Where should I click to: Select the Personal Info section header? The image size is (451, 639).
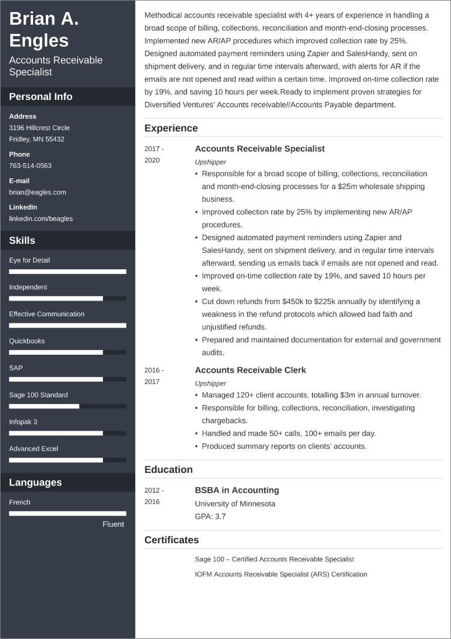[41, 97]
